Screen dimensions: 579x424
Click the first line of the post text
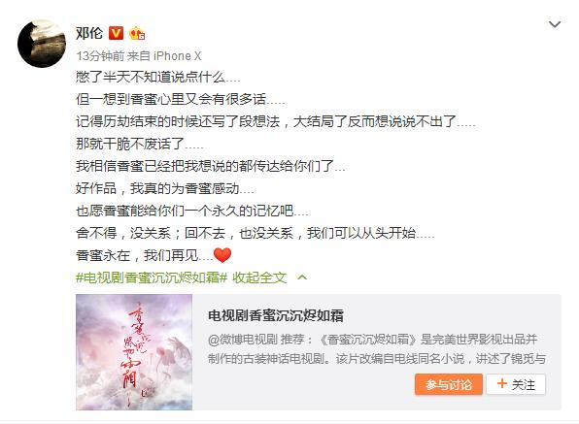pyautogui.click(x=158, y=77)
